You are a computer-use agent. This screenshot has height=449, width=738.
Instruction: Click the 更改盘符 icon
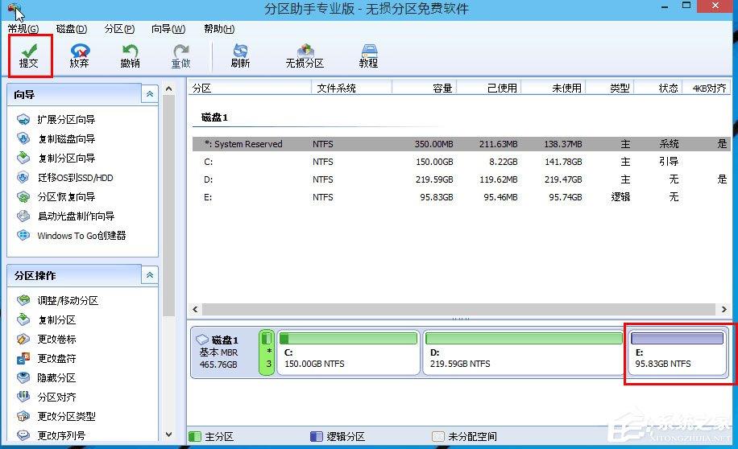[x=23, y=358]
